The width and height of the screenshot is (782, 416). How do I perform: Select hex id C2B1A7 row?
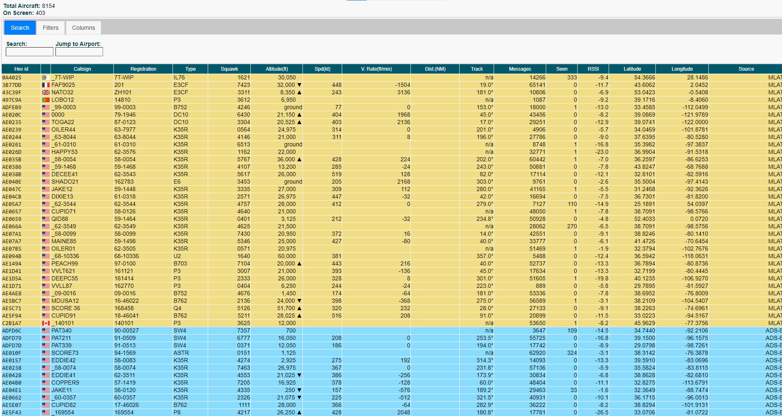pos(392,323)
